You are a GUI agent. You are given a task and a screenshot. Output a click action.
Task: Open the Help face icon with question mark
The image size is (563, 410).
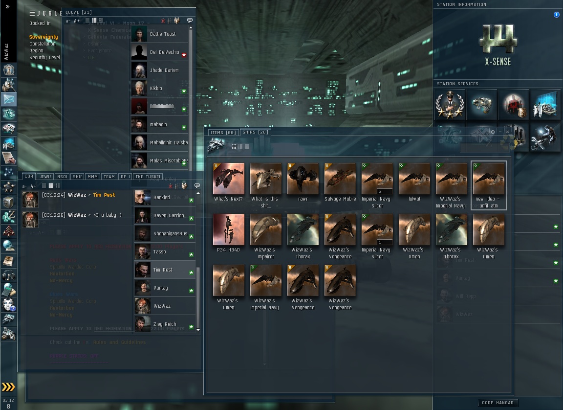pos(9,305)
